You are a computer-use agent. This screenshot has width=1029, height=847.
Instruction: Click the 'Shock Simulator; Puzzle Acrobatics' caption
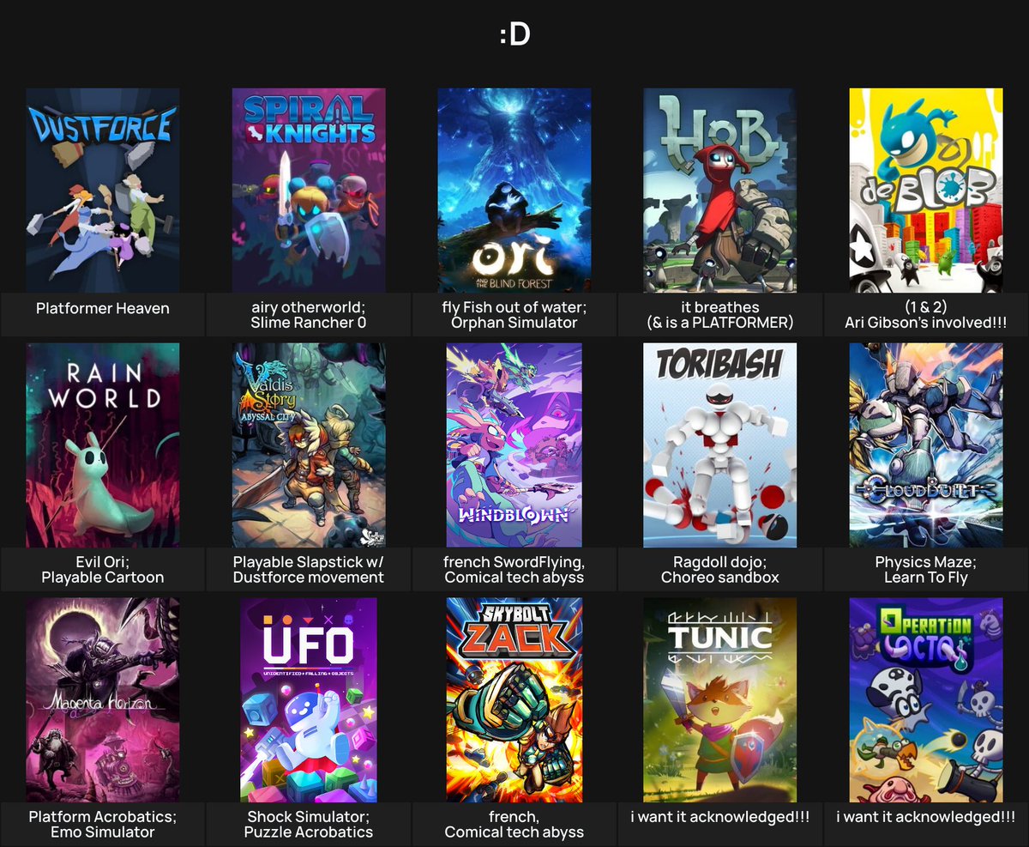309,825
